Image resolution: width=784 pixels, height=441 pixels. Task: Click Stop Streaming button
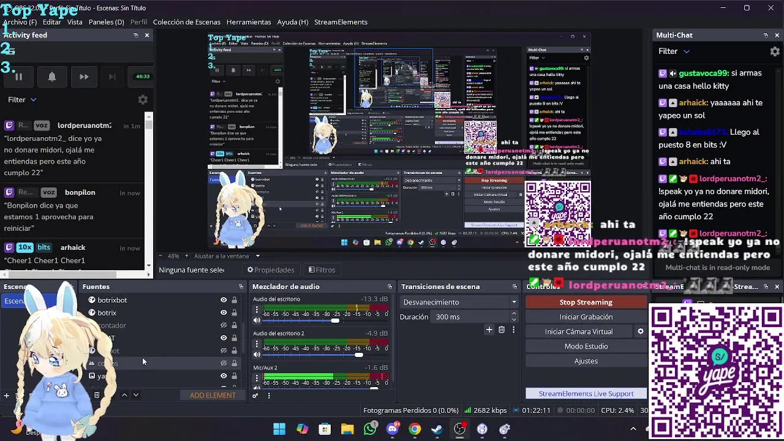586,302
